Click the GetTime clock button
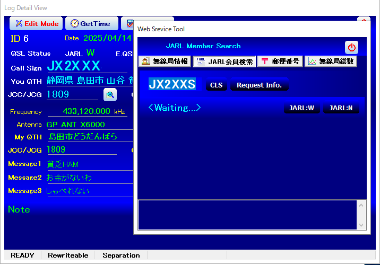 point(92,23)
